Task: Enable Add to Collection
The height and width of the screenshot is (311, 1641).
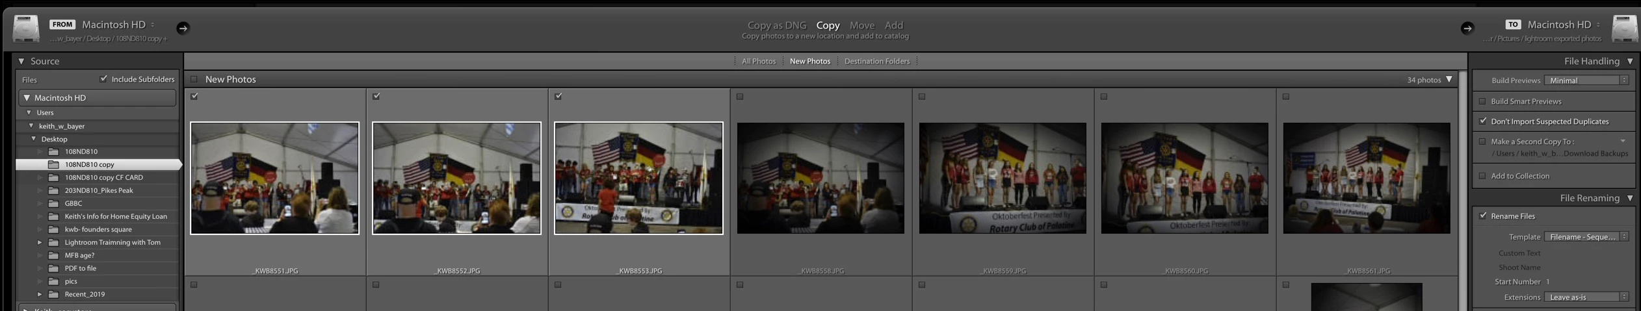Action: click(1482, 176)
